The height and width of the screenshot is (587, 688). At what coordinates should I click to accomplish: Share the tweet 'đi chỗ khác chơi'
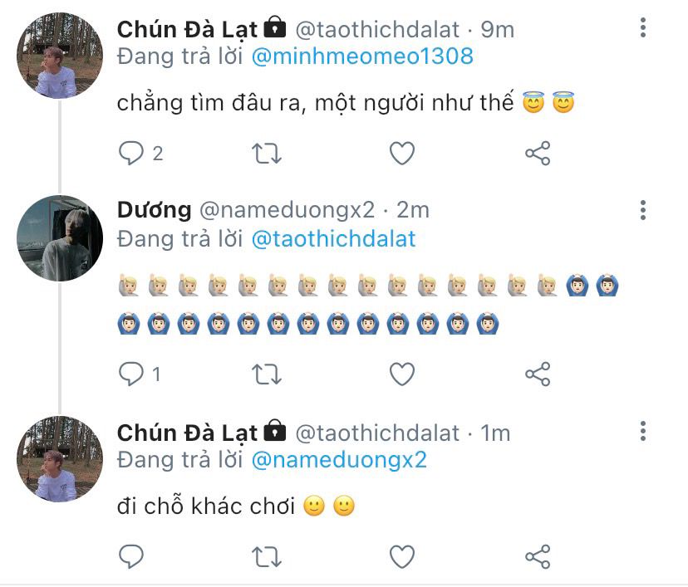538,555
